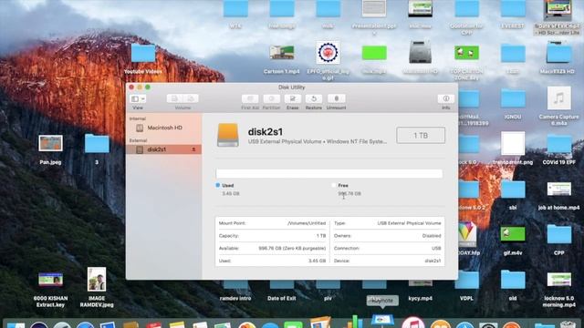Select the EVEREST desktop folder
Viewport: 584px width, 328px height.
pos(513,8)
